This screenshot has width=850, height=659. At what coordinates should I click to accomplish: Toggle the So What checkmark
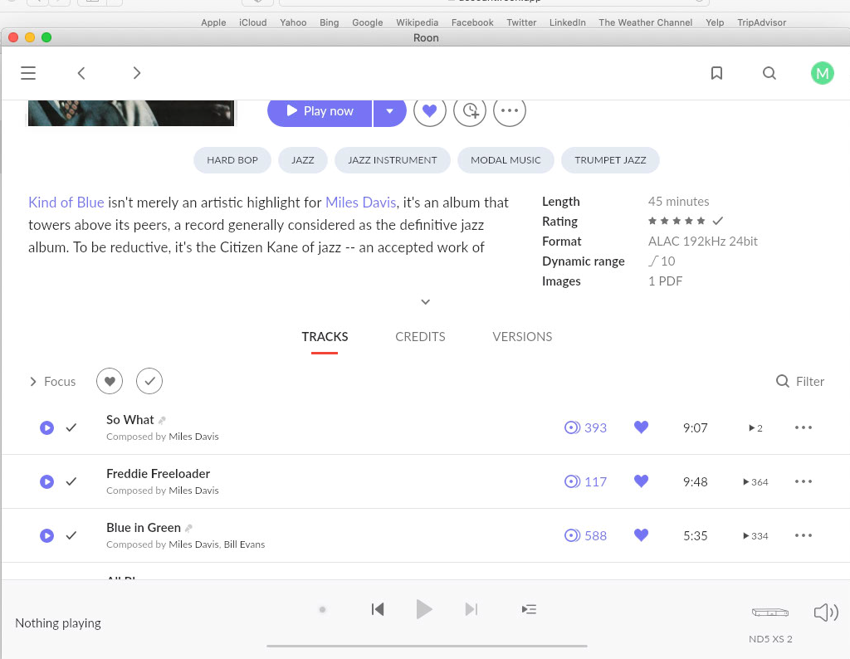(71, 427)
